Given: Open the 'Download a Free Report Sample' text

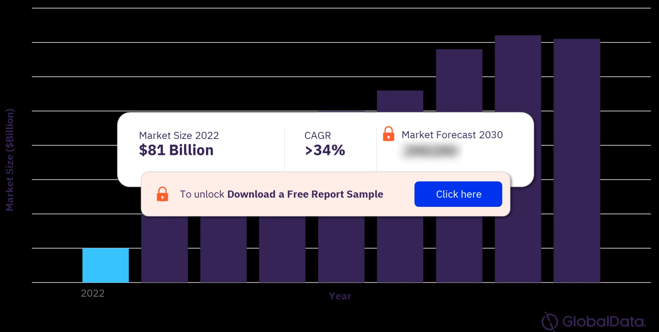Looking at the screenshot, I should coord(305,194).
